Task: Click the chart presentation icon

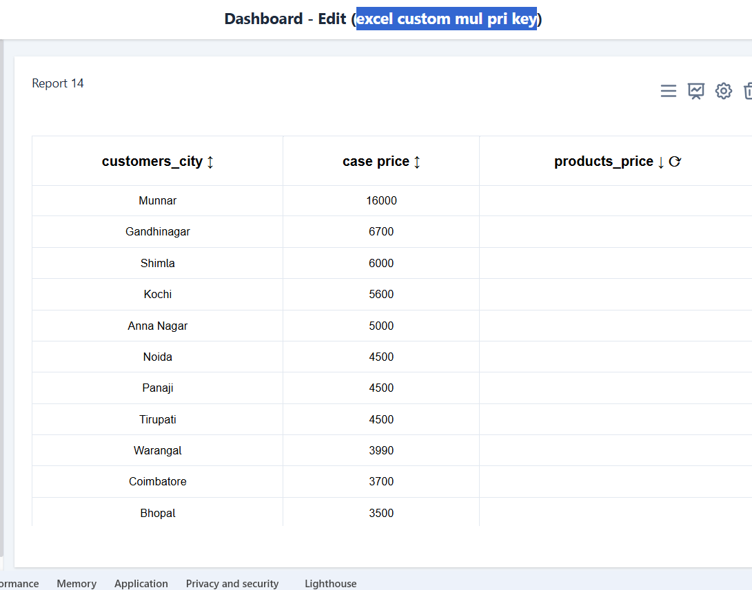Action: (696, 91)
